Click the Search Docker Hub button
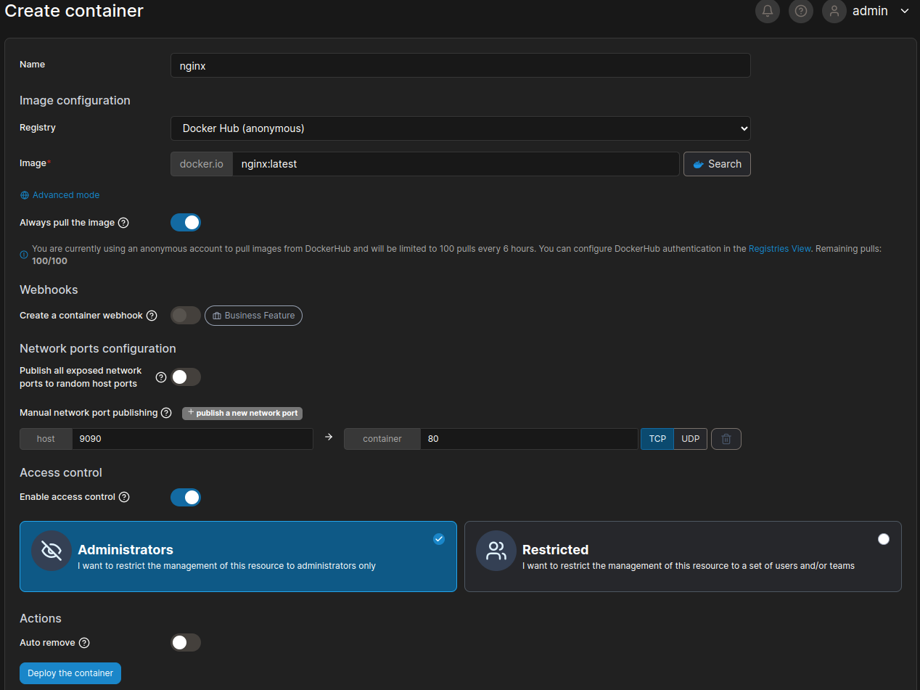 click(717, 164)
